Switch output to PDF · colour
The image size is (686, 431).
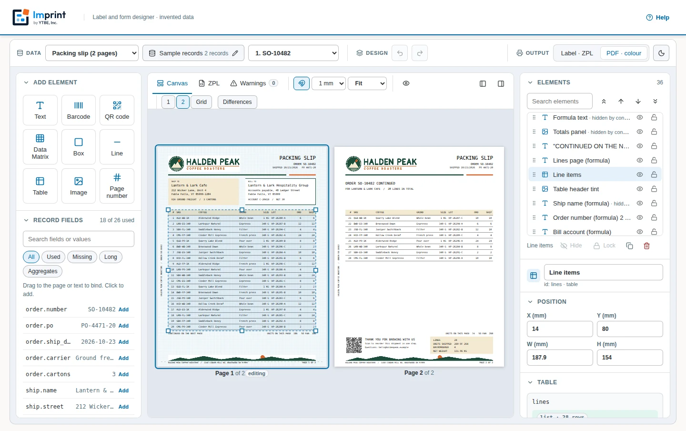(624, 53)
